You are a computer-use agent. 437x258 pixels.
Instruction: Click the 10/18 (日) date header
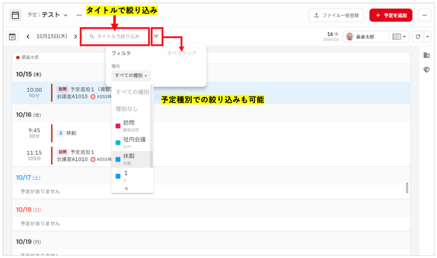[x=29, y=210]
